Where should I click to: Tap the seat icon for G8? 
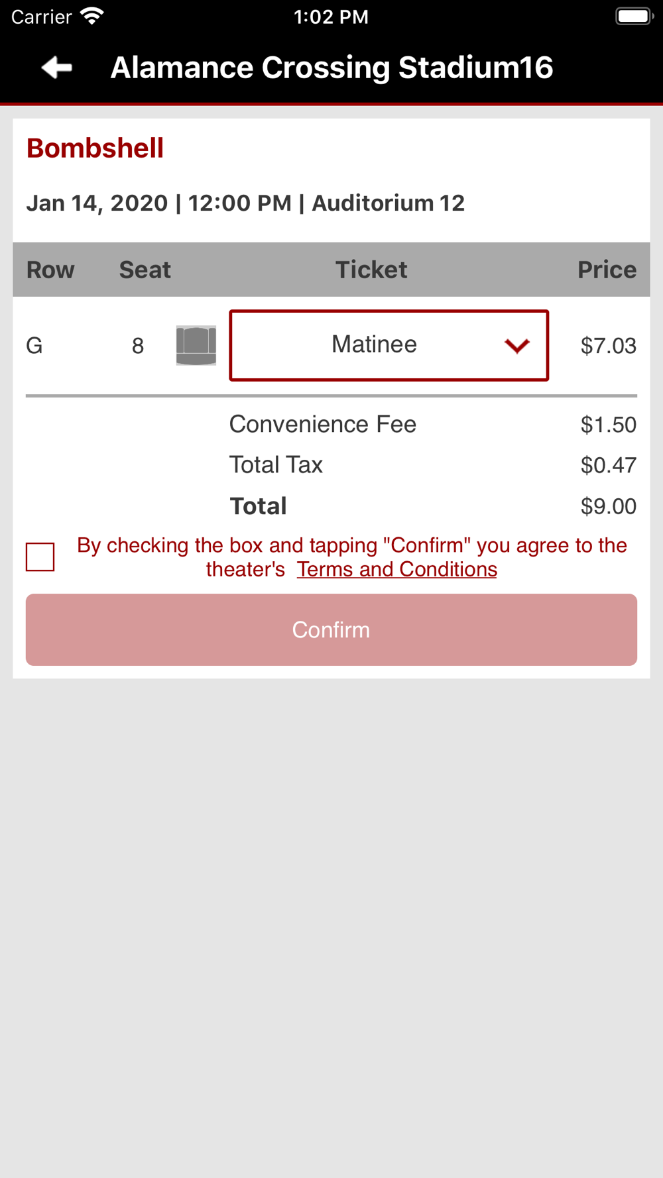196,345
